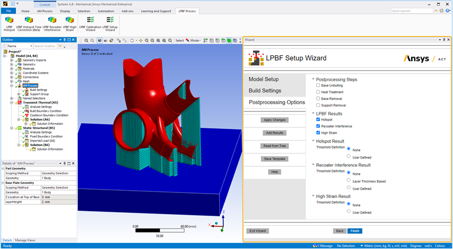Expand the Support Group node
This screenshot has width=453, height=249.
pos(19,94)
